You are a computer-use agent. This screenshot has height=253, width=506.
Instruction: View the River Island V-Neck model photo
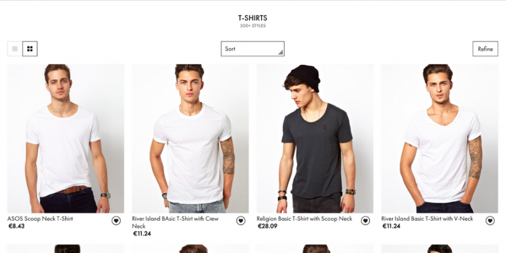[440, 139]
